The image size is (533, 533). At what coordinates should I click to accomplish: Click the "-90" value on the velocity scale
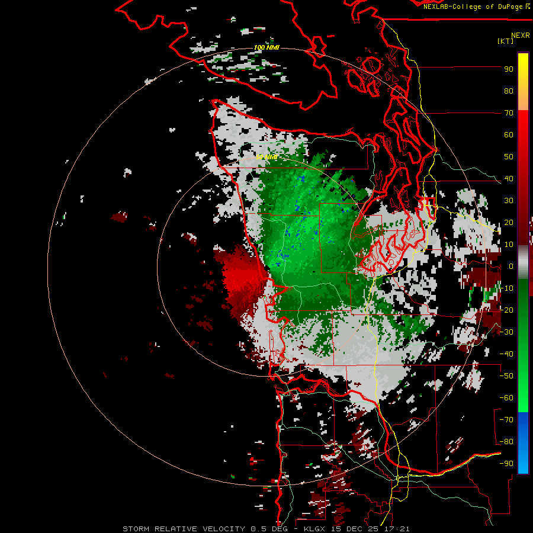[x=506, y=464]
